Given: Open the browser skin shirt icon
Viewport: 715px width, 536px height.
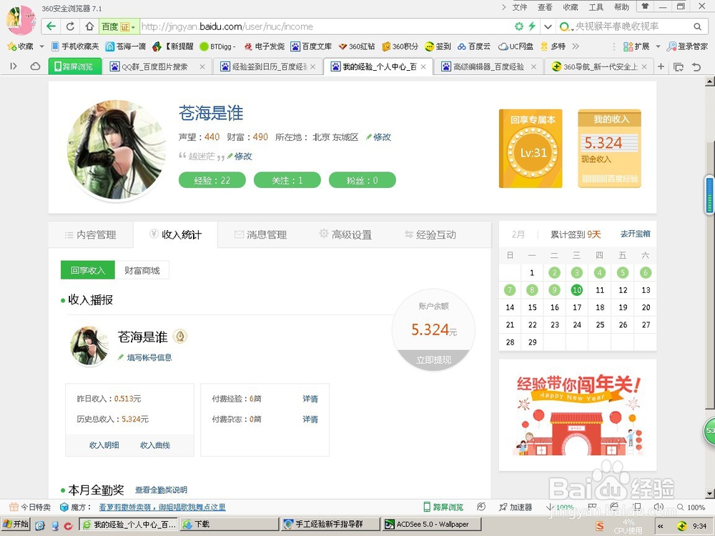Looking at the screenshot, I should pyautogui.click(x=645, y=6).
